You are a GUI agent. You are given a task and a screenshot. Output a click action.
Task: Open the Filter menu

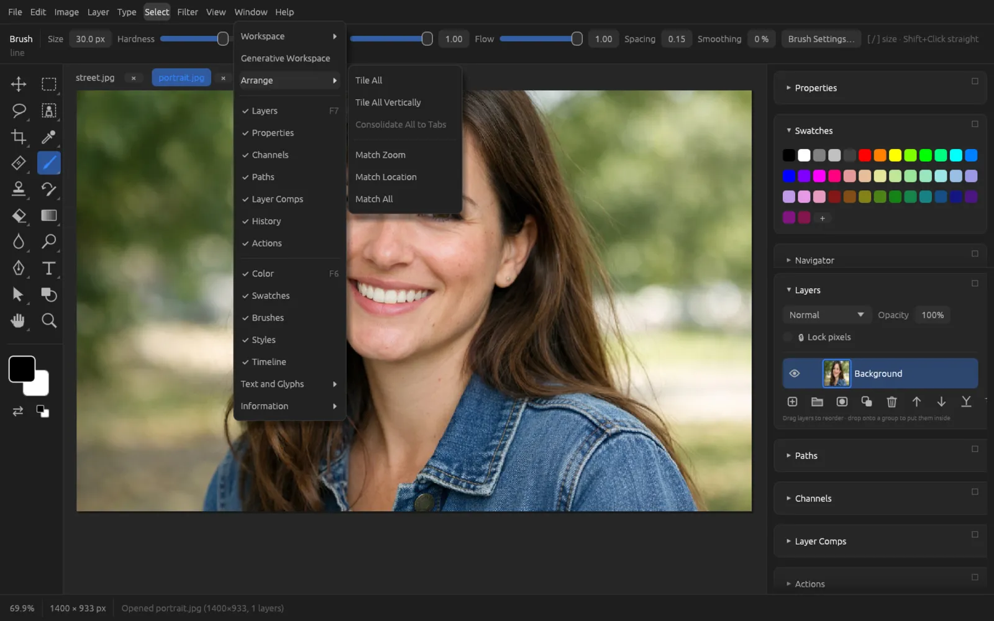187,12
